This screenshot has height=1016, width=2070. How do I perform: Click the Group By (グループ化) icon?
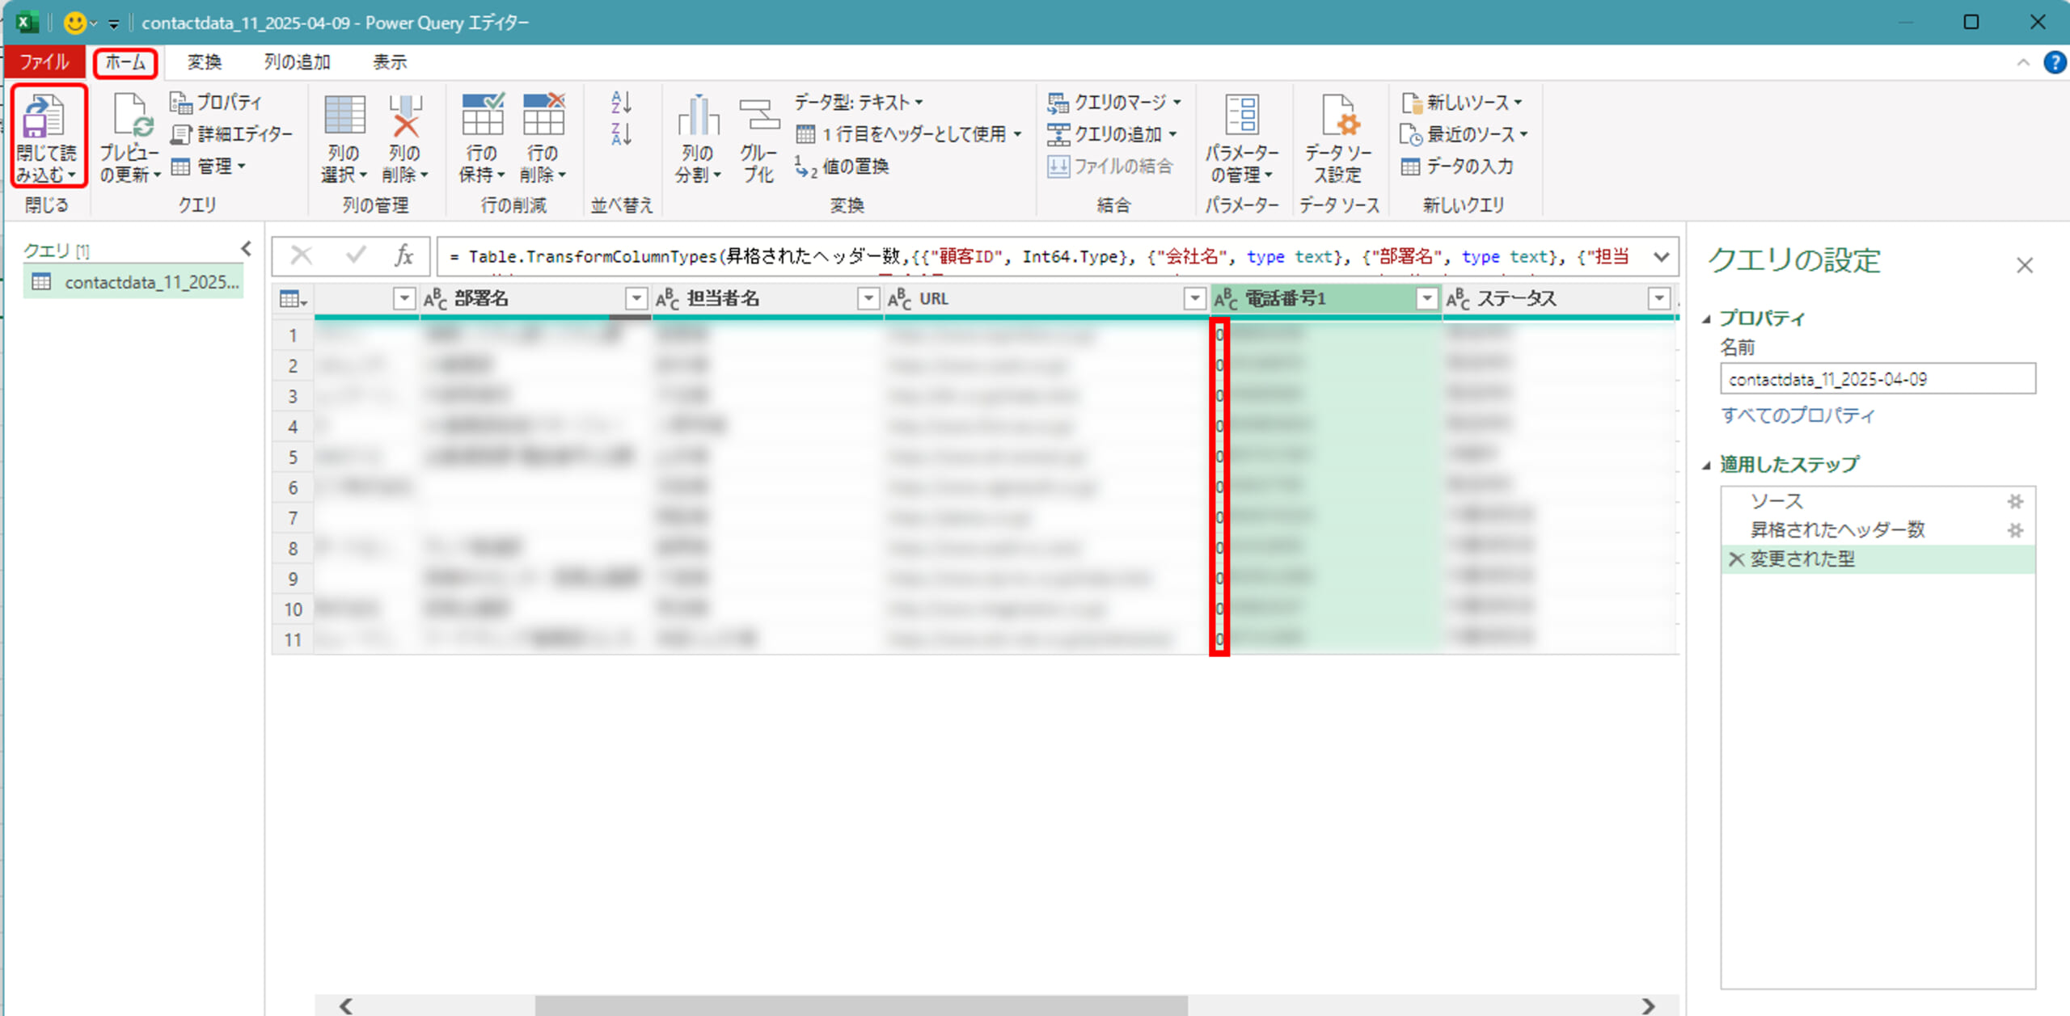click(759, 116)
